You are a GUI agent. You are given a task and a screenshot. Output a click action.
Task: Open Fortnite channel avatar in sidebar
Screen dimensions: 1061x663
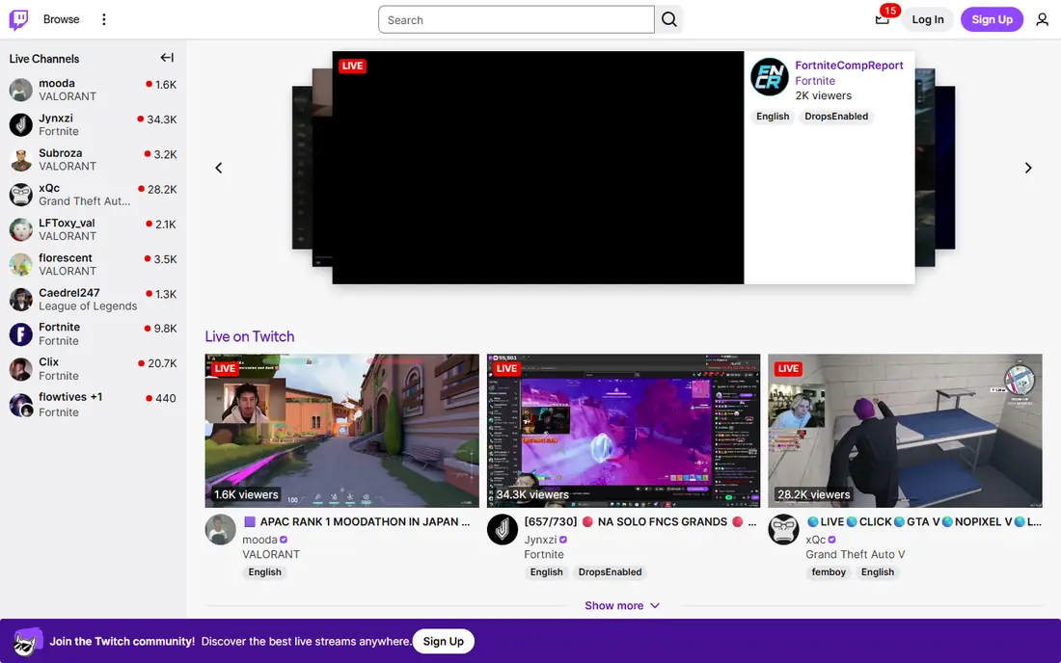coord(21,334)
